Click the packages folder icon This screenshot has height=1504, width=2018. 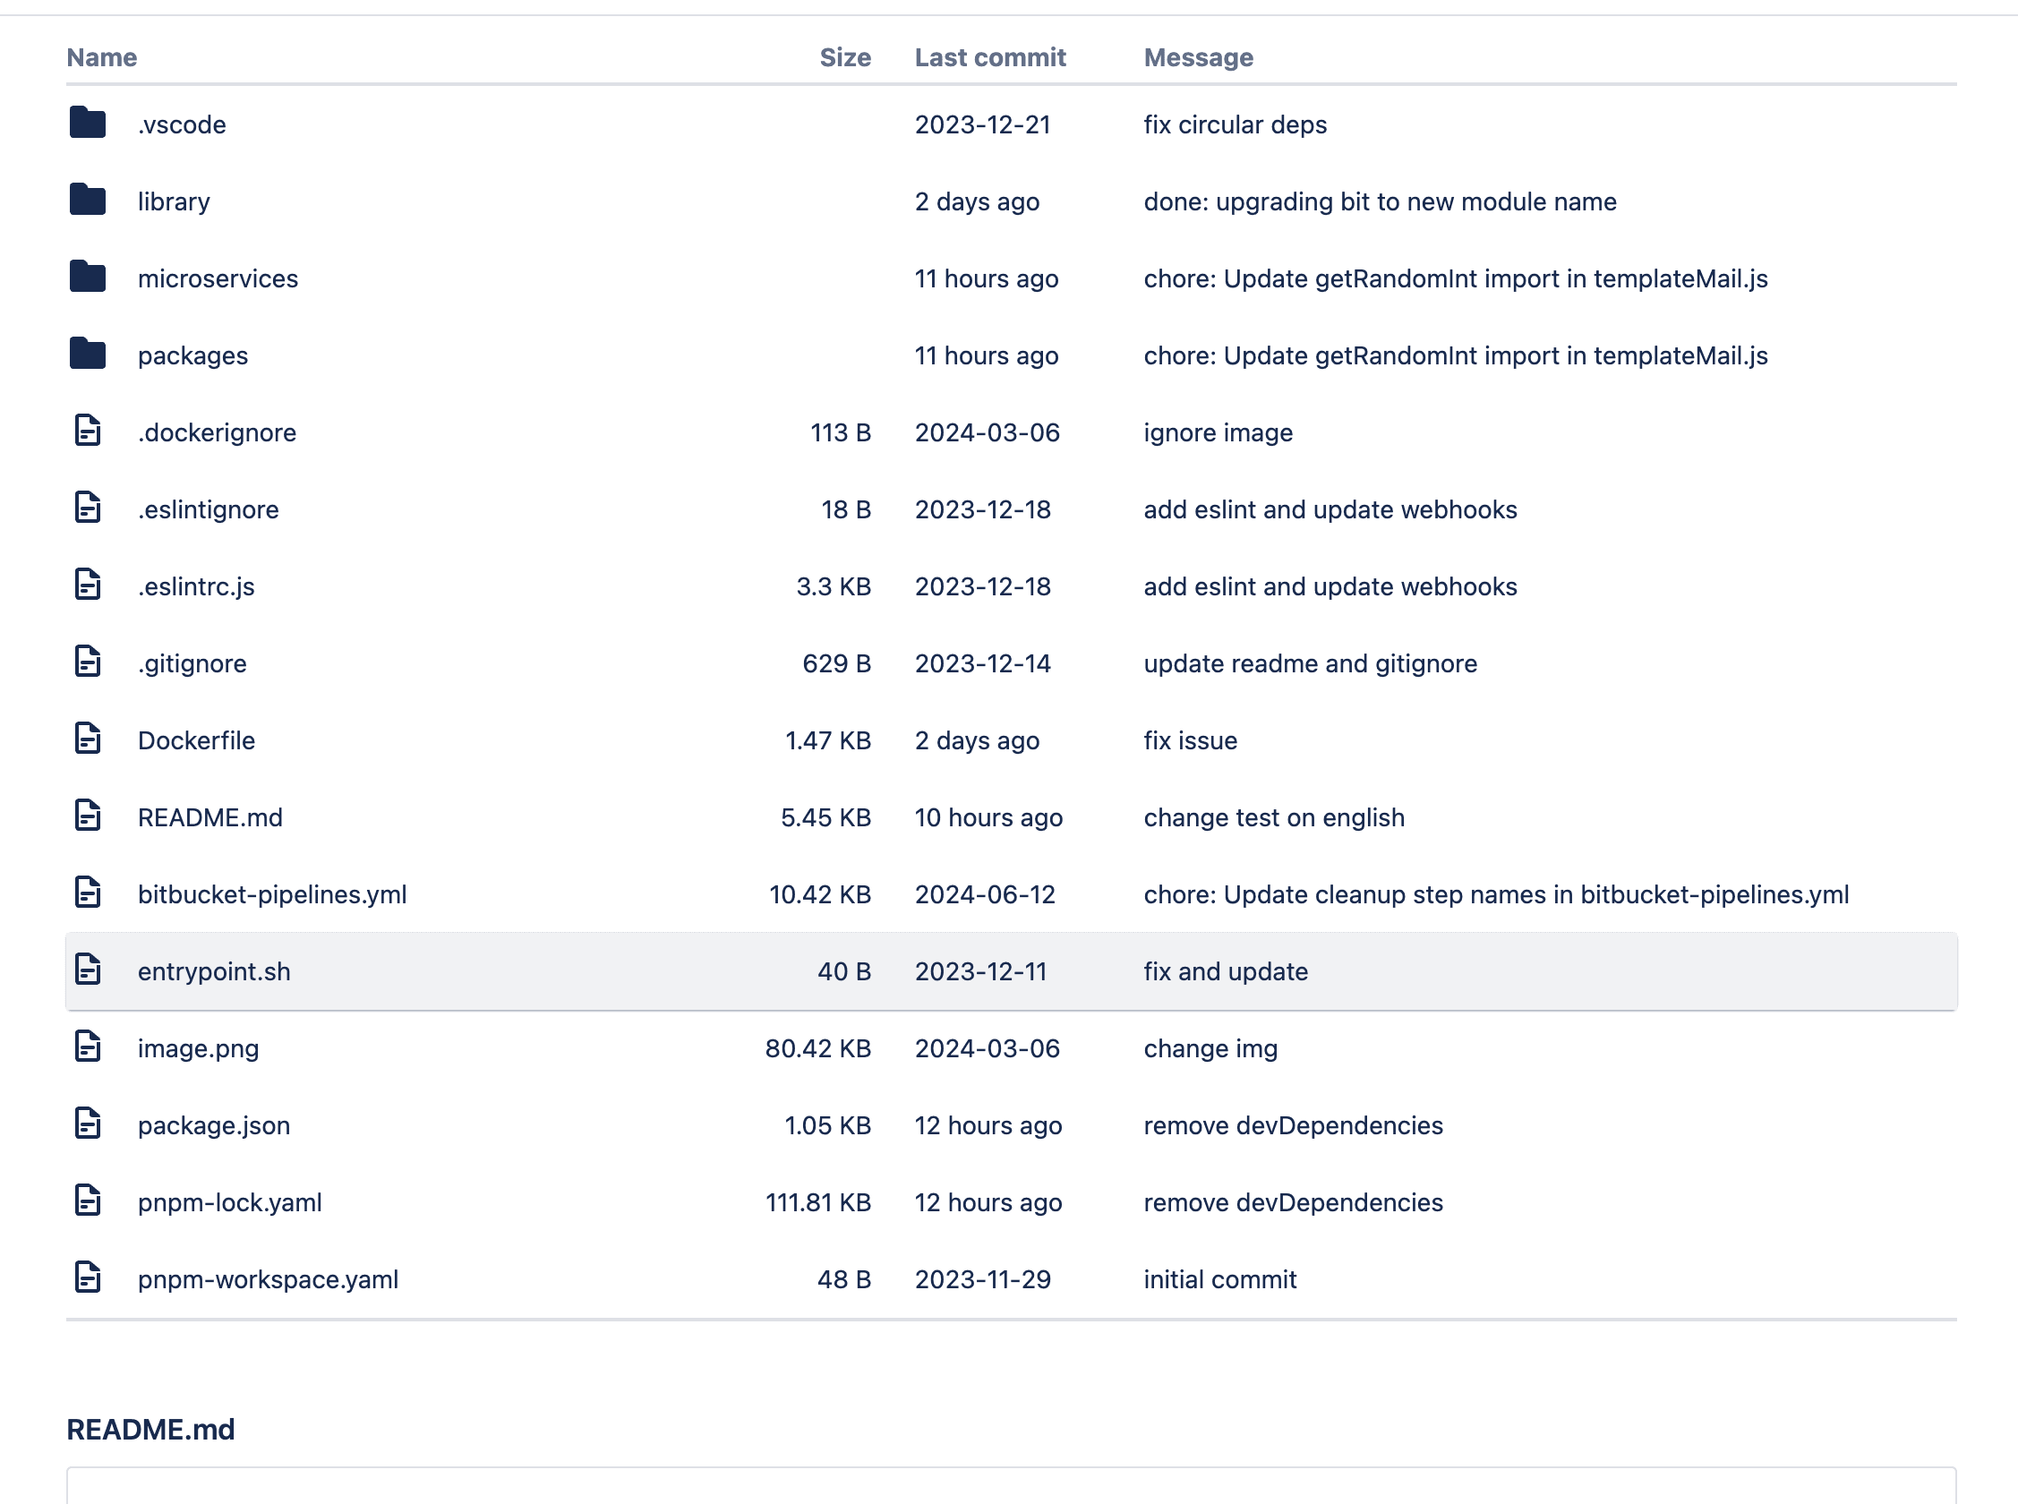click(87, 355)
